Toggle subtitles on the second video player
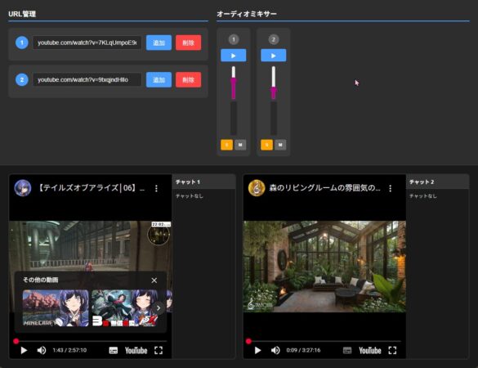The width and height of the screenshot is (478, 368). point(347,350)
